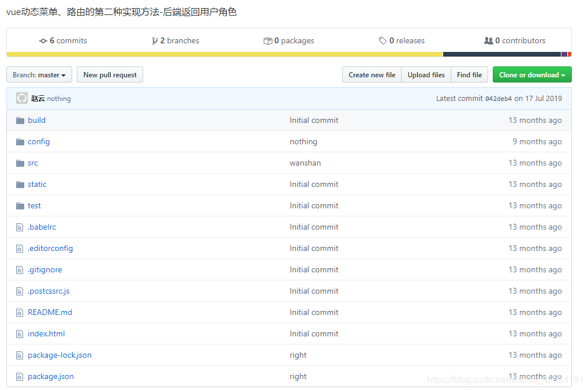Open the Branch: master dropdown
The image size is (588, 390).
[x=39, y=74]
